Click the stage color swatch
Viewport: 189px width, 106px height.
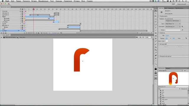tap(167, 41)
